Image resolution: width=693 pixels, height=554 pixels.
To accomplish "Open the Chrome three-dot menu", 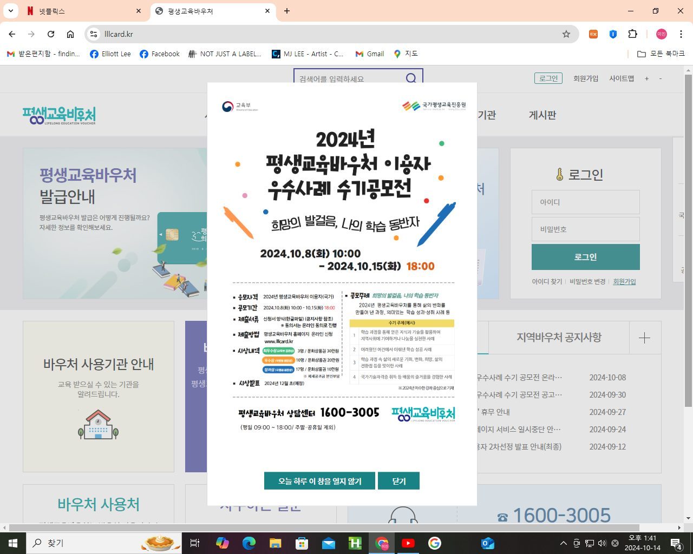I will click(681, 34).
